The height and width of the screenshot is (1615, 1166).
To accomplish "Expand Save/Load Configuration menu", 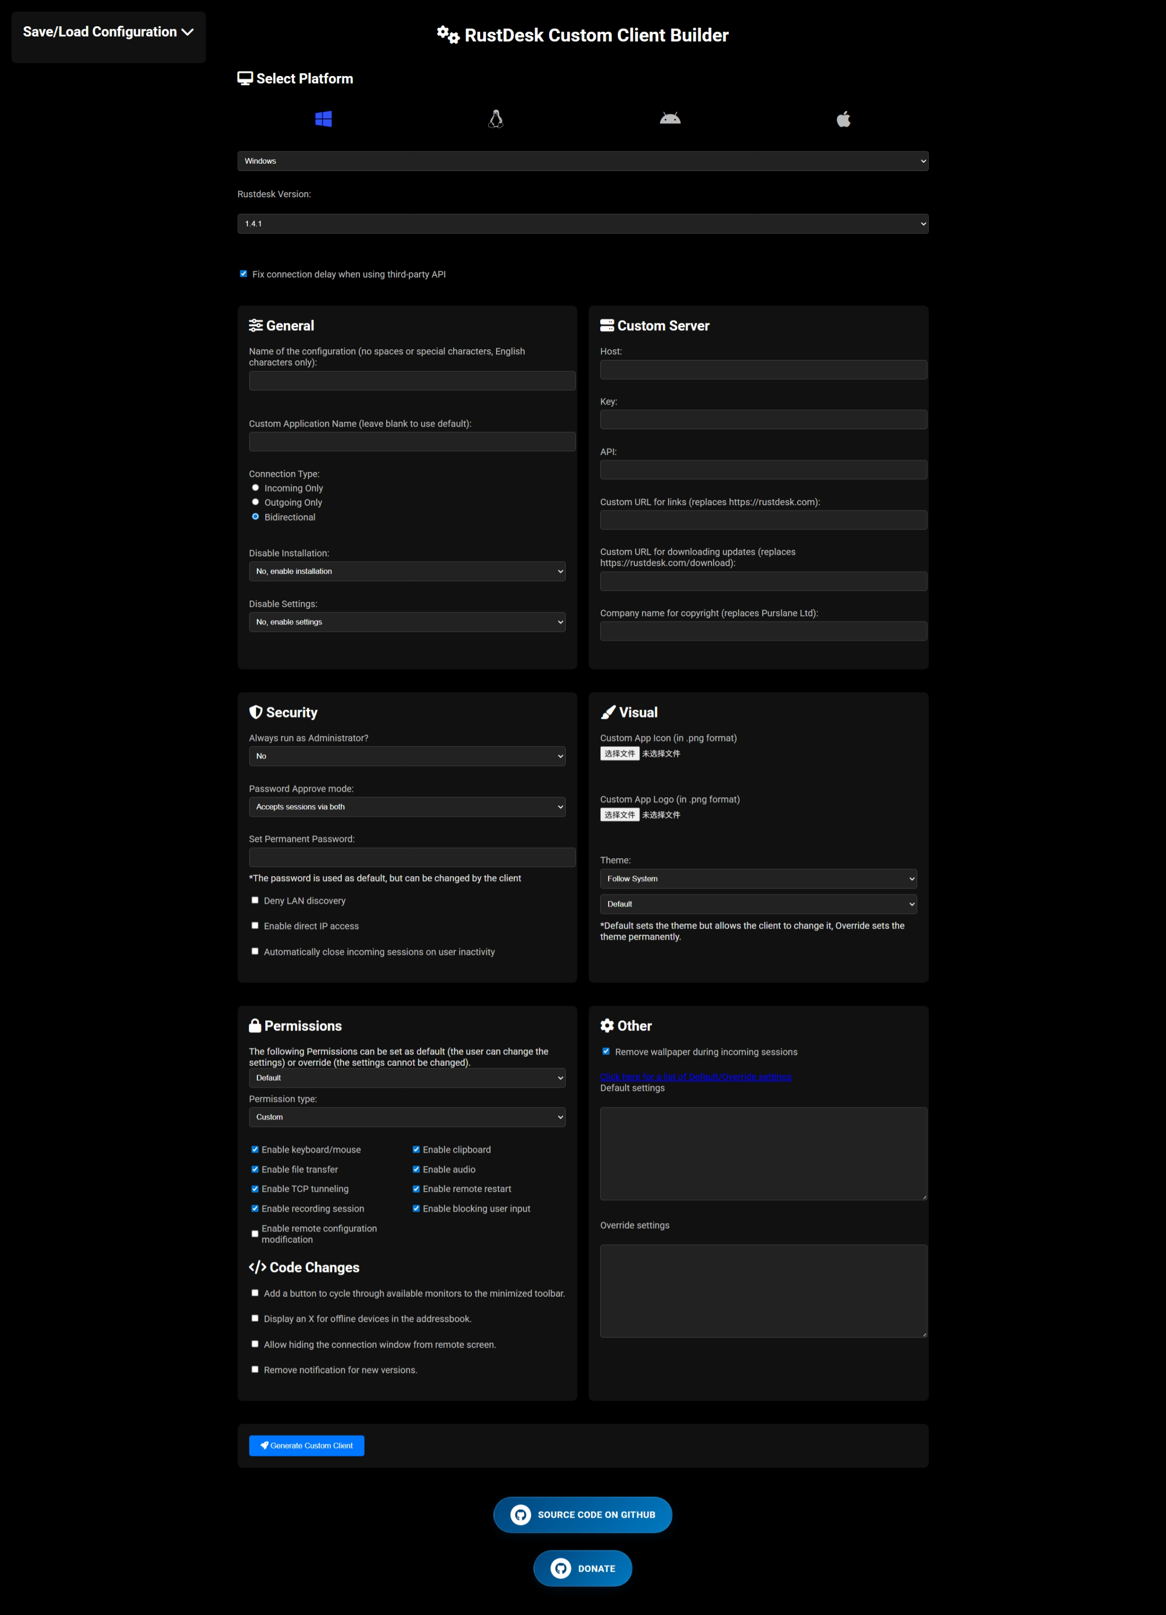I will pyautogui.click(x=108, y=32).
